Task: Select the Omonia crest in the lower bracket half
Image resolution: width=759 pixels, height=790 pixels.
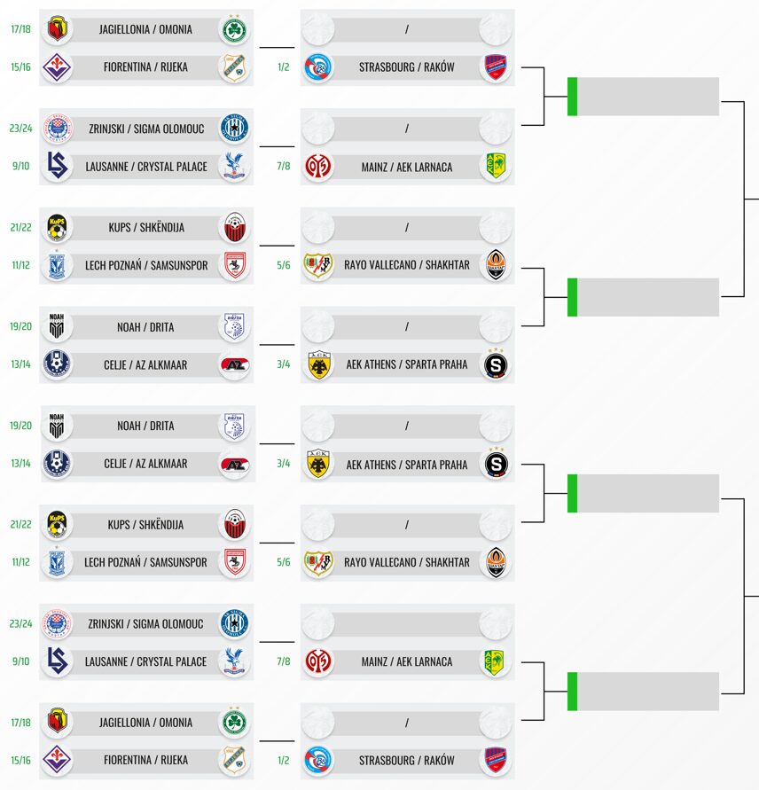Action: coord(234,723)
